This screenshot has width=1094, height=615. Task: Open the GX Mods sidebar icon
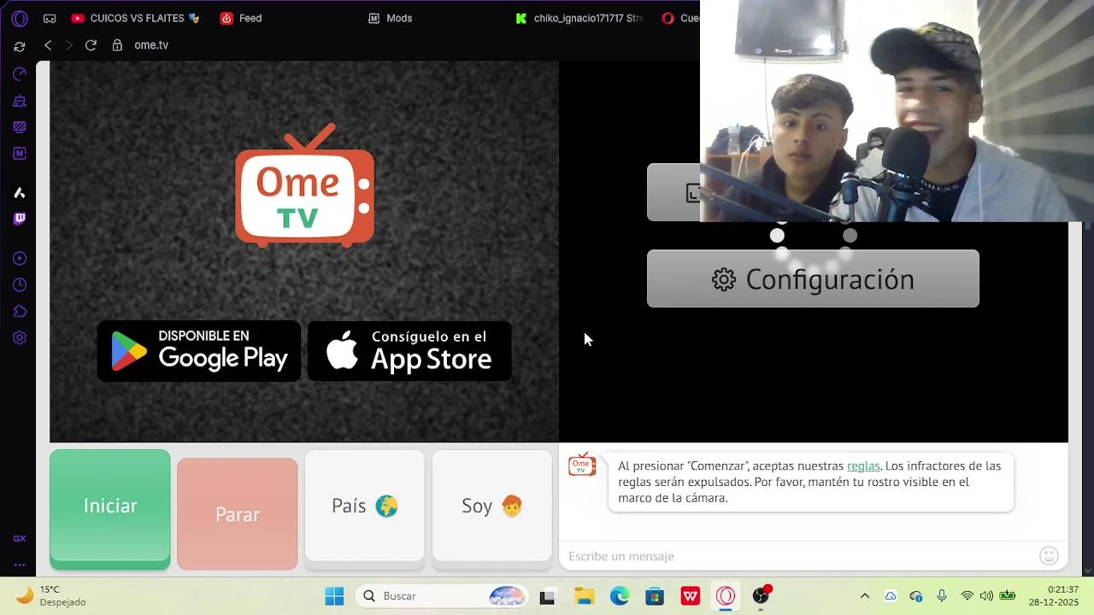(20, 154)
